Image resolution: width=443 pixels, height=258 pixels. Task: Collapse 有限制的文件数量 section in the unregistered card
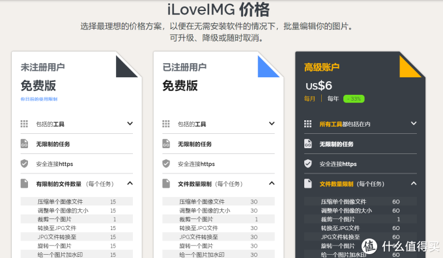pyautogui.click(x=130, y=183)
